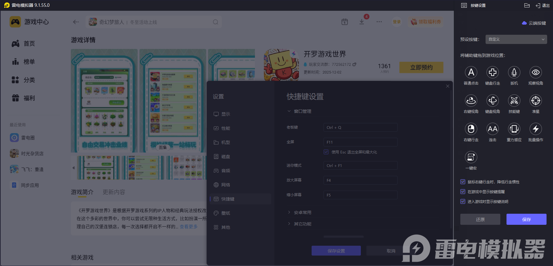Select the 一键宏 macro icon
Screen dimensions: 553x266
471,157
